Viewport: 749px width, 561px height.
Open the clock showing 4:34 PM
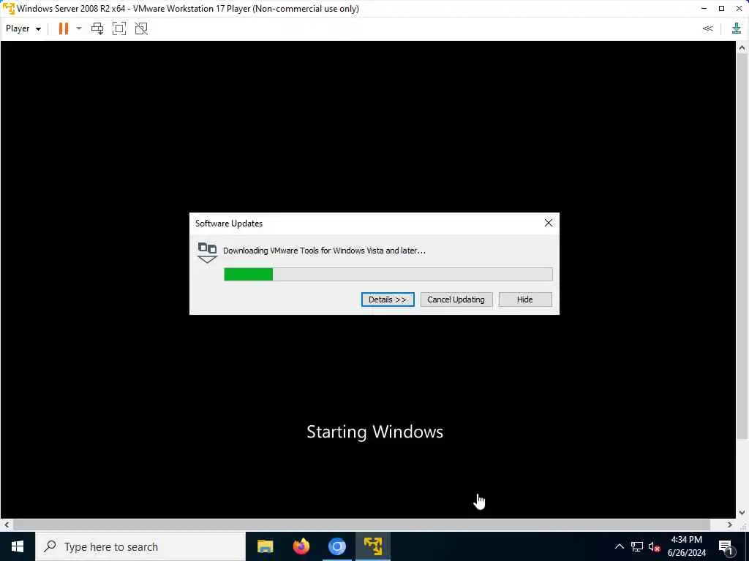686,546
